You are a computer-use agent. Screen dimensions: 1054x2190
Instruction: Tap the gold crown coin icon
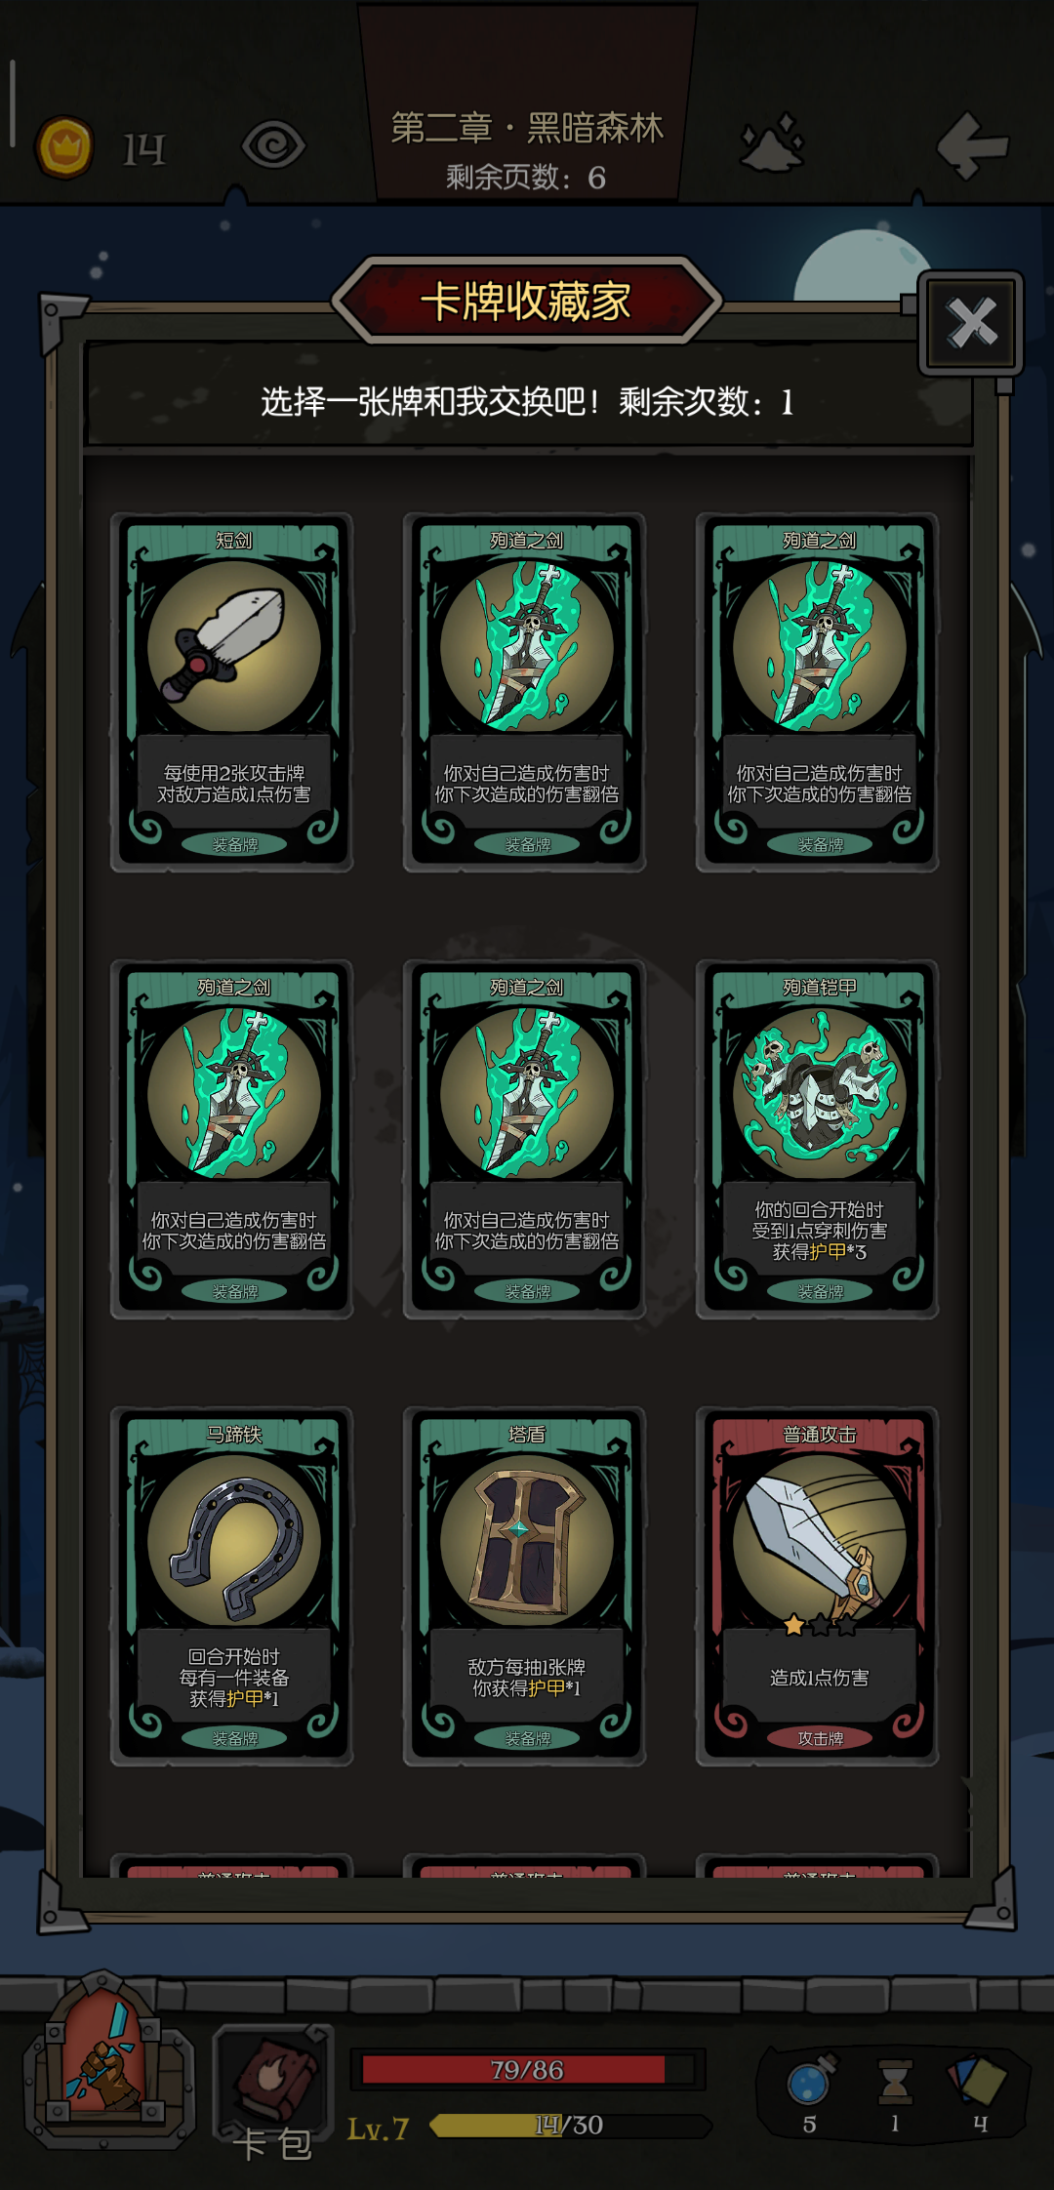(x=64, y=147)
